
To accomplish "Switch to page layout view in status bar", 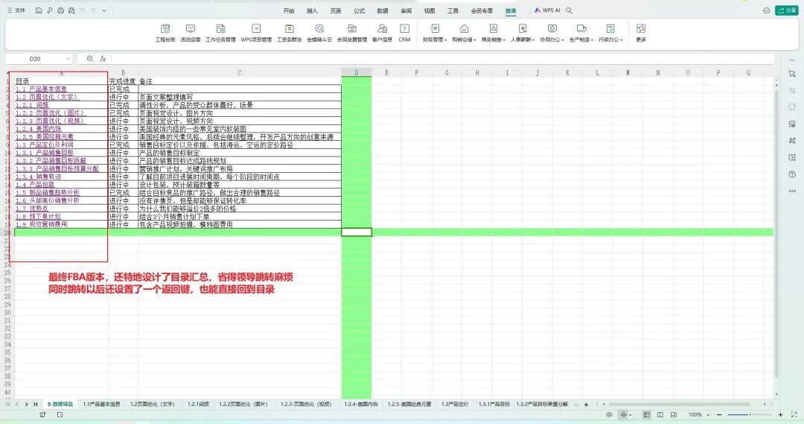I will pos(660,414).
